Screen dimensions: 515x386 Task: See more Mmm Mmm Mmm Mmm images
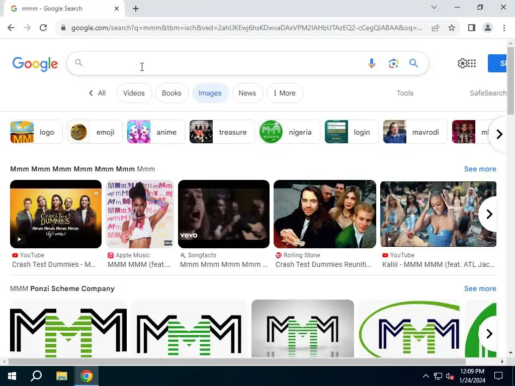pyautogui.click(x=480, y=169)
